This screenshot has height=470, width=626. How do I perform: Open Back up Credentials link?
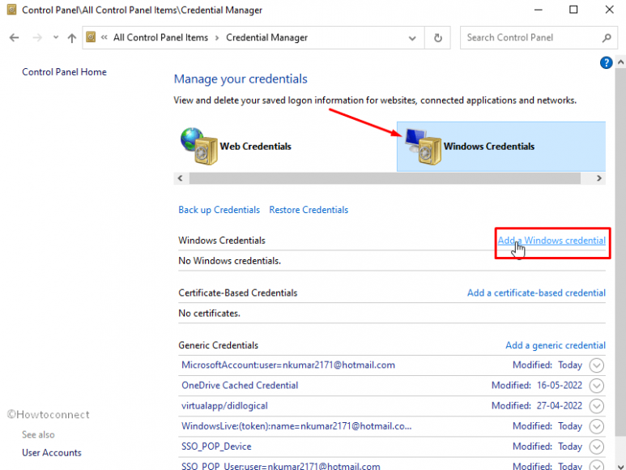[x=219, y=210]
